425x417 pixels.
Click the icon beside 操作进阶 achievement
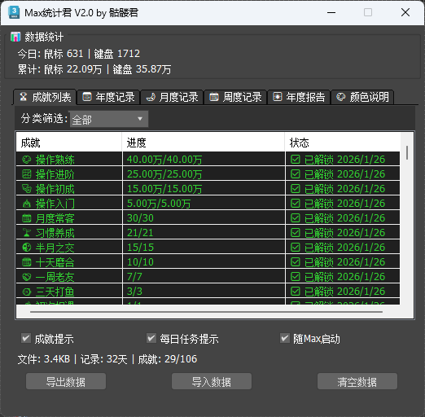pyautogui.click(x=27, y=174)
